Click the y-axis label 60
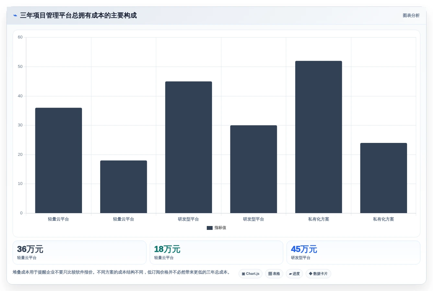The width and height of the screenshot is (433, 291). tap(20, 37)
